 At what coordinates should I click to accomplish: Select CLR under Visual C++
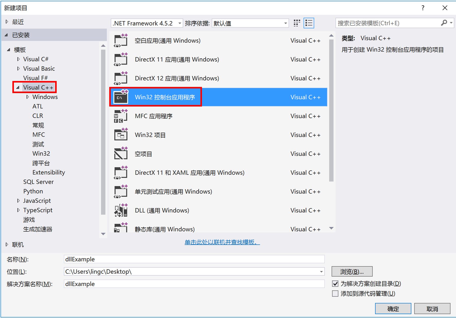(38, 116)
